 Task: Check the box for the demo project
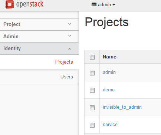(92, 90)
